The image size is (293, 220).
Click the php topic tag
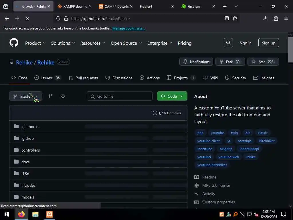[200, 133]
